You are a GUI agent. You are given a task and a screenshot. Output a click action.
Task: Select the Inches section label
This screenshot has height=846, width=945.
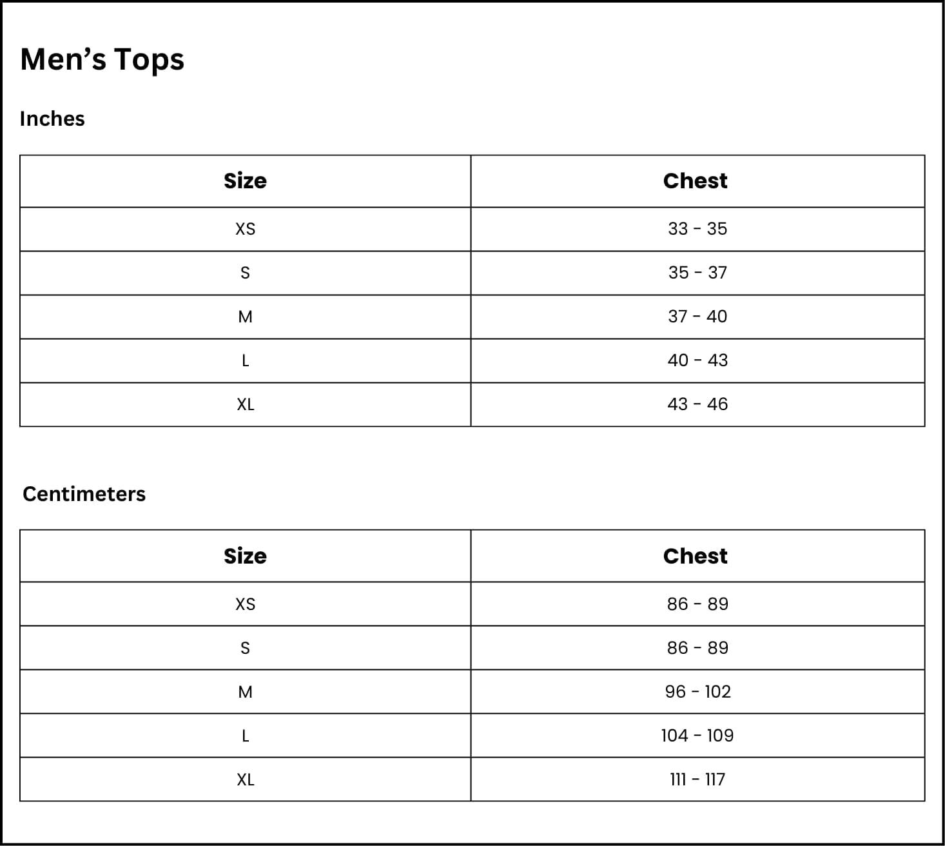(52, 119)
